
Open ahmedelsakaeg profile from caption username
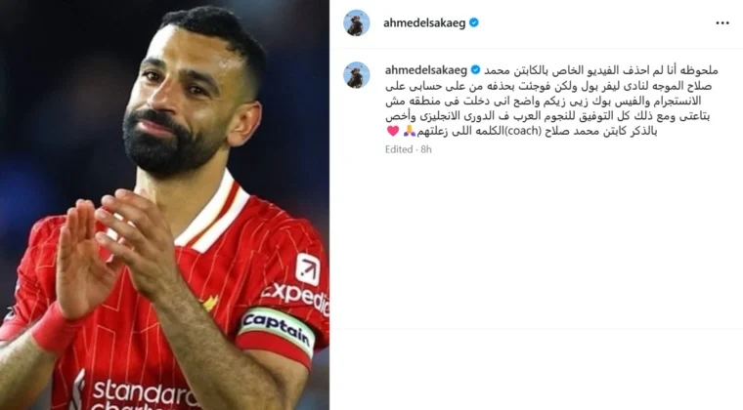pos(426,70)
